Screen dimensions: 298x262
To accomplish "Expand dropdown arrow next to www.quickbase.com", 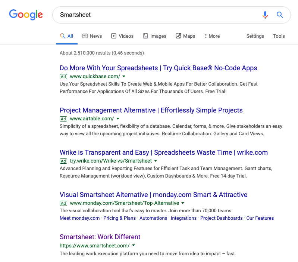I will click(124, 77).
